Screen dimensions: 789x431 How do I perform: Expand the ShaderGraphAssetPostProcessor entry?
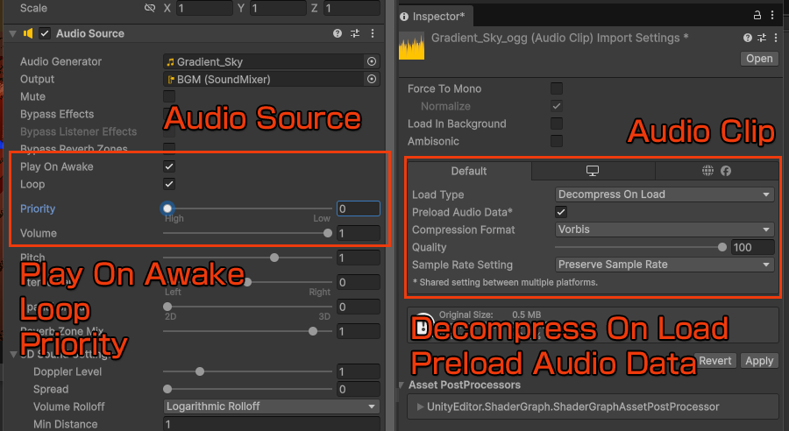click(x=421, y=406)
